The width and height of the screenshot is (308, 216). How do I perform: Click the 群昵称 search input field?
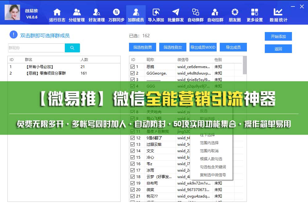point(36,48)
